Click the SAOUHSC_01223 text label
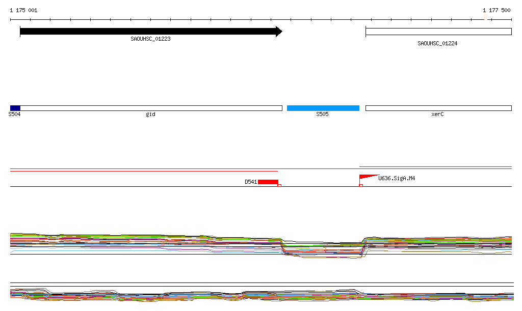The image size is (522, 311). (x=150, y=39)
